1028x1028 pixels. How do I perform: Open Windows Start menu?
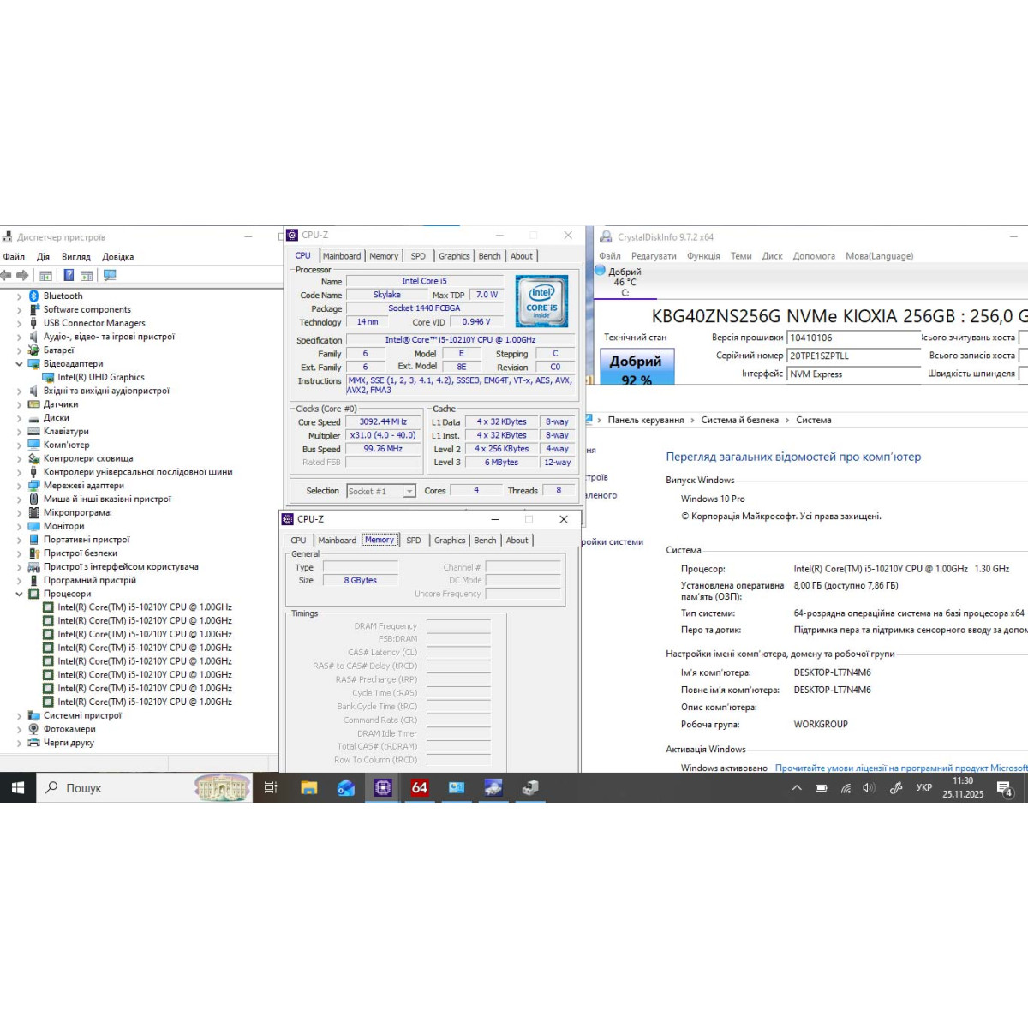pos(18,787)
